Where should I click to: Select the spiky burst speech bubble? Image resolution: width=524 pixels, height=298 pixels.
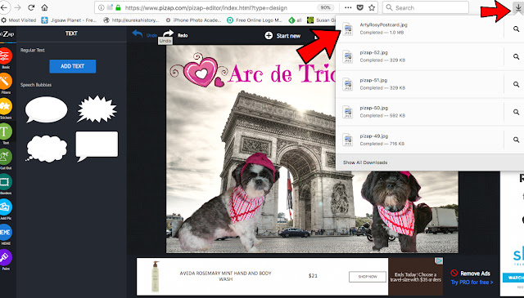coord(97,109)
